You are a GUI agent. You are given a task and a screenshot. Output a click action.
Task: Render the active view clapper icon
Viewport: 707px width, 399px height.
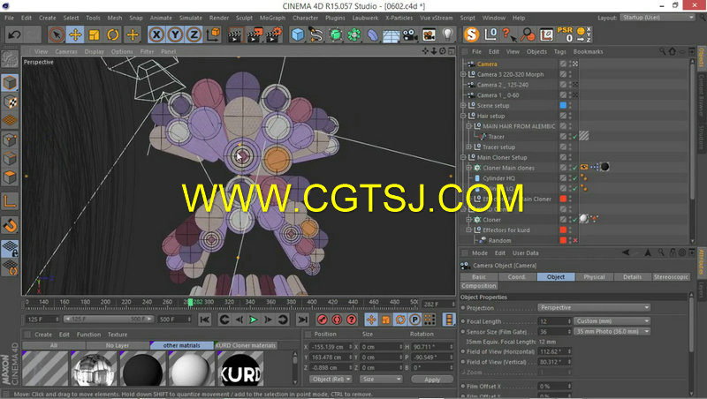pos(235,34)
